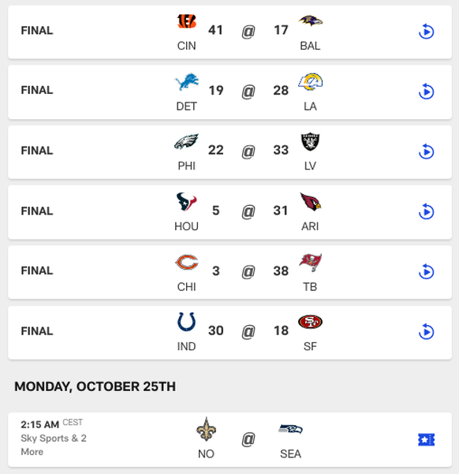459x474 pixels.
Task: Select the Los Angeles Rams logo
Action: 311,81
